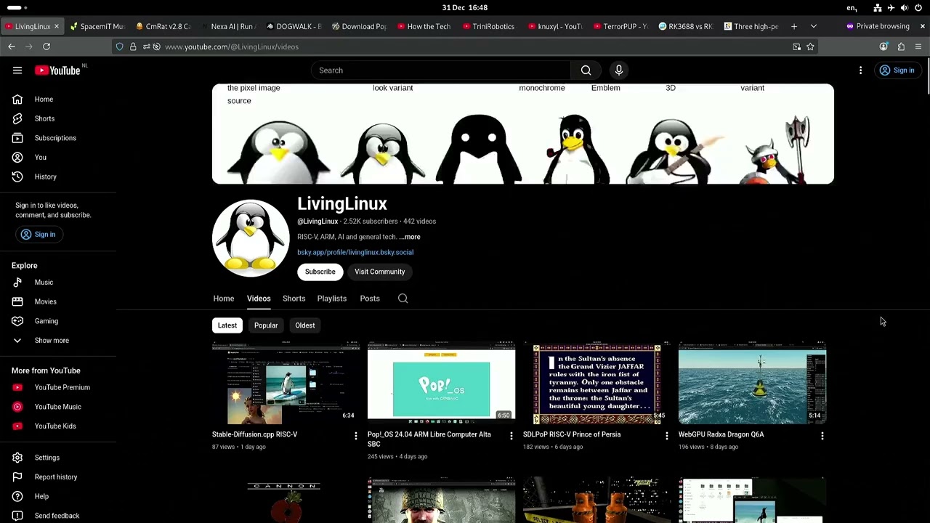The height and width of the screenshot is (523, 930).
Task: Click the search magnifier button
Action: point(586,70)
